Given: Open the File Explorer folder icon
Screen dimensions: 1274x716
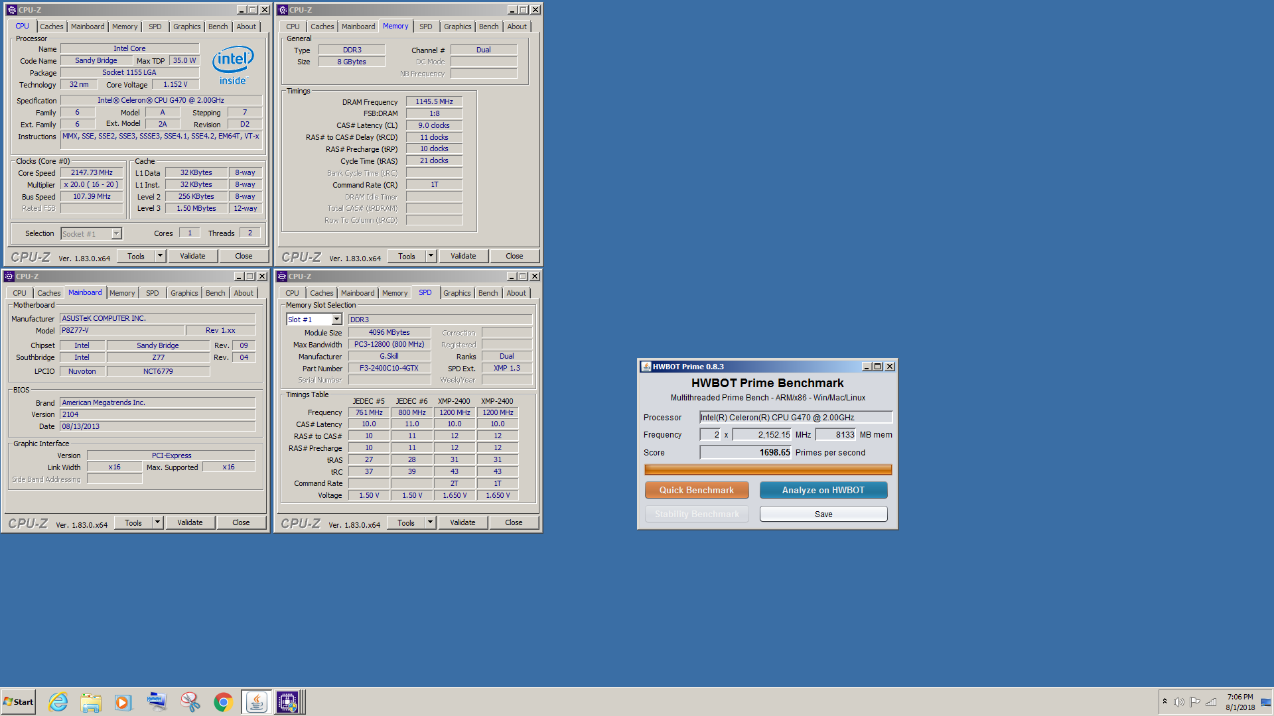Looking at the screenshot, I should (91, 702).
